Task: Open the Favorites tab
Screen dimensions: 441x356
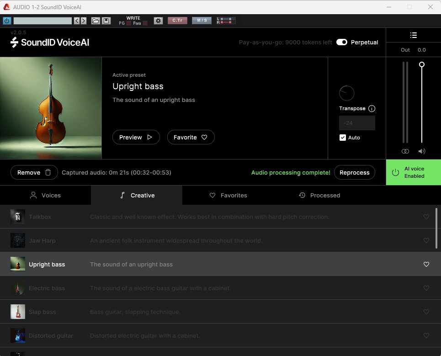Action: point(228,195)
